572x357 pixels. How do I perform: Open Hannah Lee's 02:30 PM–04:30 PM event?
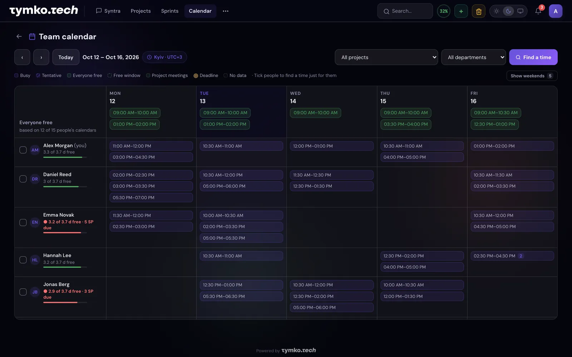[x=512, y=256]
